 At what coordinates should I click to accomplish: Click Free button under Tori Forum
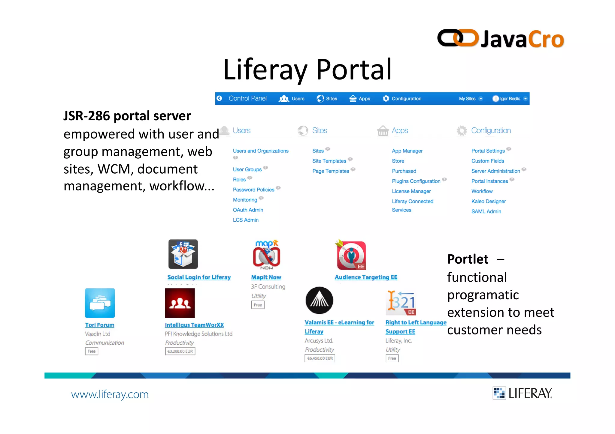92,351
